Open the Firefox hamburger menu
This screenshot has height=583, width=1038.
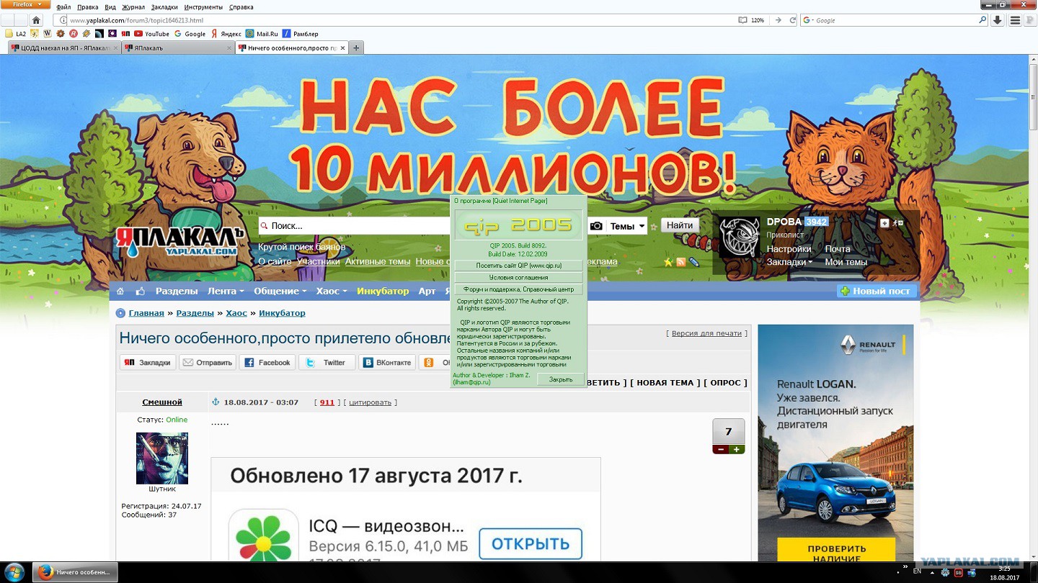pyautogui.click(x=1015, y=20)
